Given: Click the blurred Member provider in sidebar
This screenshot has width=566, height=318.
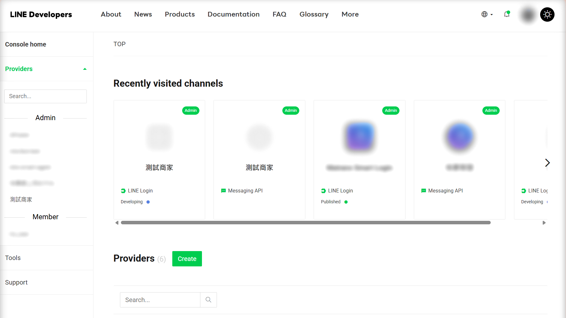Looking at the screenshot, I should (x=19, y=235).
